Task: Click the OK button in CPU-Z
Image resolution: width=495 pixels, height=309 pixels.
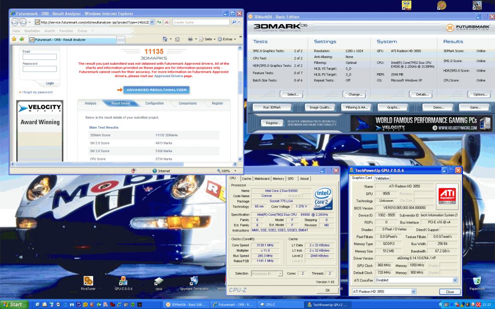Action: point(328,291)
